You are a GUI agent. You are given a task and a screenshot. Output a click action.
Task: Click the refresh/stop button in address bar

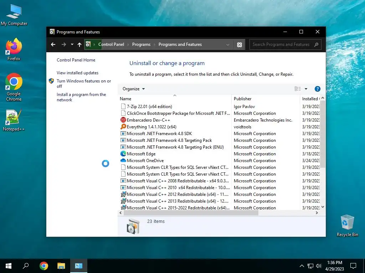click(x=240, y=44)
